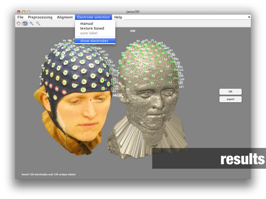Activate the 3D rotate tool
The image size is (266, 199).
click(25, 24)
